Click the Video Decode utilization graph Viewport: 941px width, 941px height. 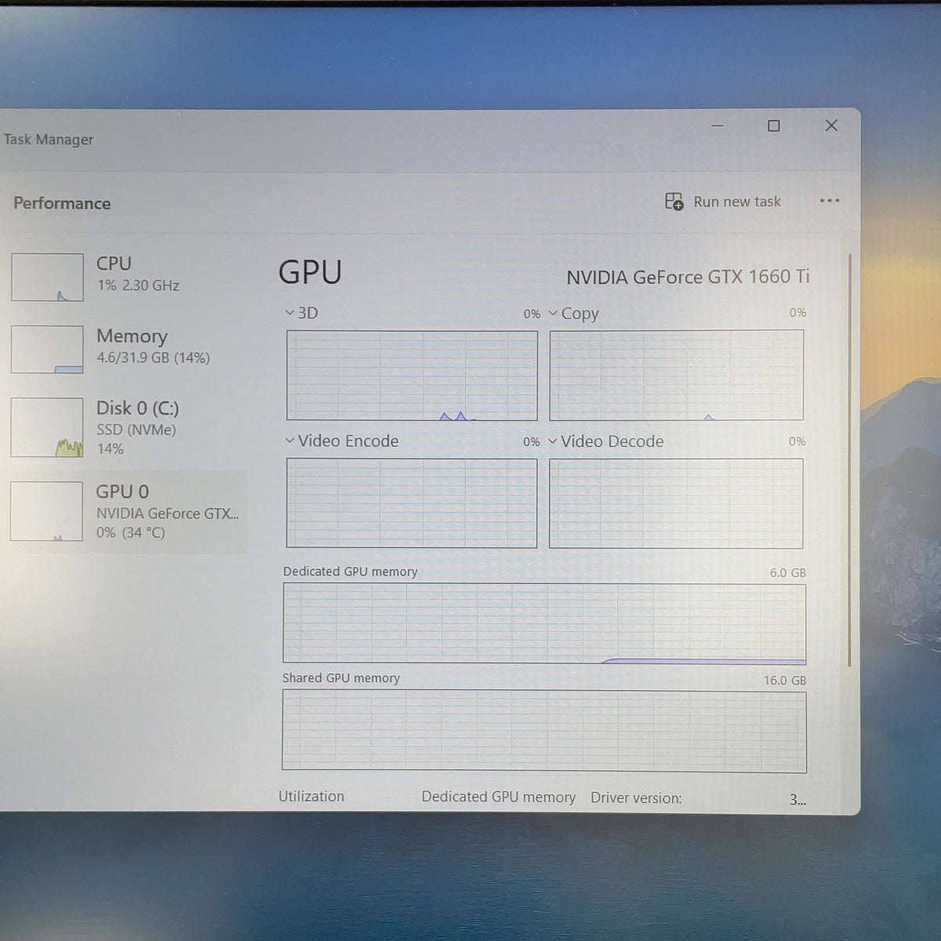pos(676,503)
